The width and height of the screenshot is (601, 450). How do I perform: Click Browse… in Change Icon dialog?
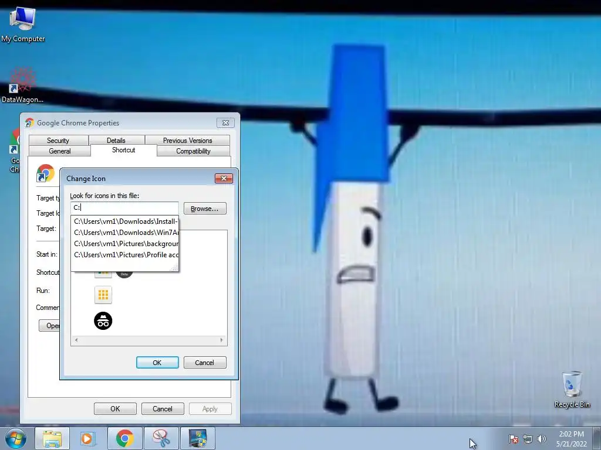pos(205,209)
